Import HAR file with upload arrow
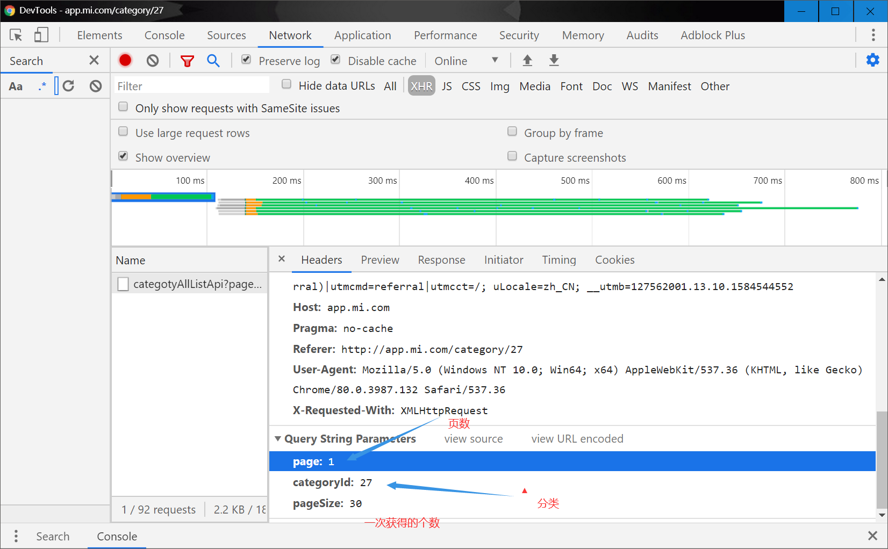Screen dimensions: 888x549 point(527,61)
